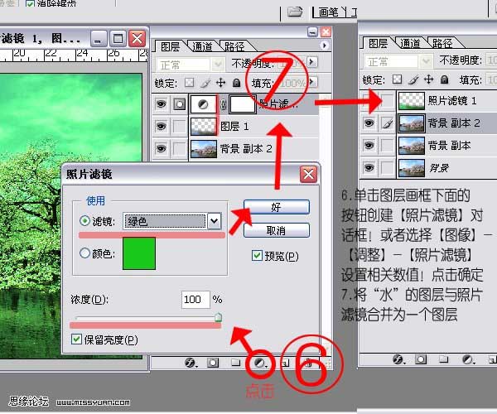
Task: Open the opacity arrow in left layers panel
Action: pos(312,61)
